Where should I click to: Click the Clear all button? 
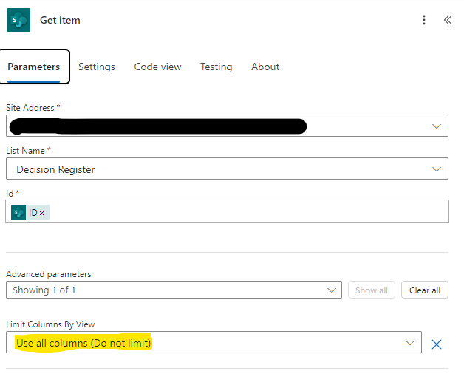click(x=425, y=290)
